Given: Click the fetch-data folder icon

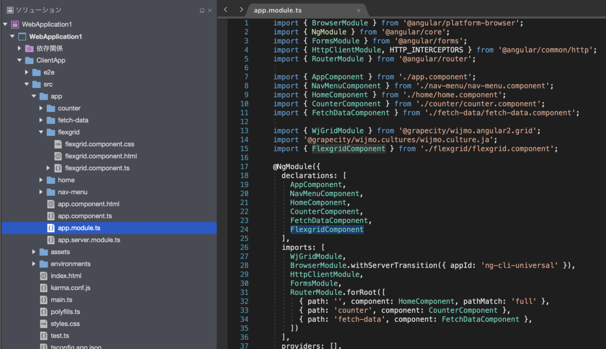Looking at the screenshot, I should pyautogui.click(x=50, y=120).
